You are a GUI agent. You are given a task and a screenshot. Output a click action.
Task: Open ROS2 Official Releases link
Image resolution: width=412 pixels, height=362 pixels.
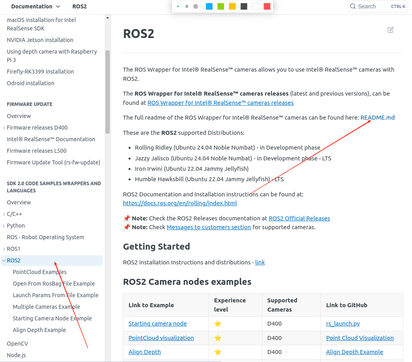tap(299, 218)
